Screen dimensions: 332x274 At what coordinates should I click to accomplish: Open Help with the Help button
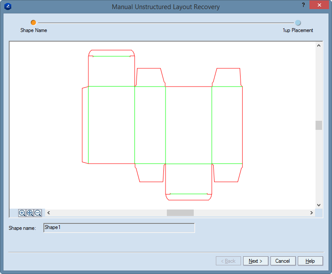click(x=310, y=261)
